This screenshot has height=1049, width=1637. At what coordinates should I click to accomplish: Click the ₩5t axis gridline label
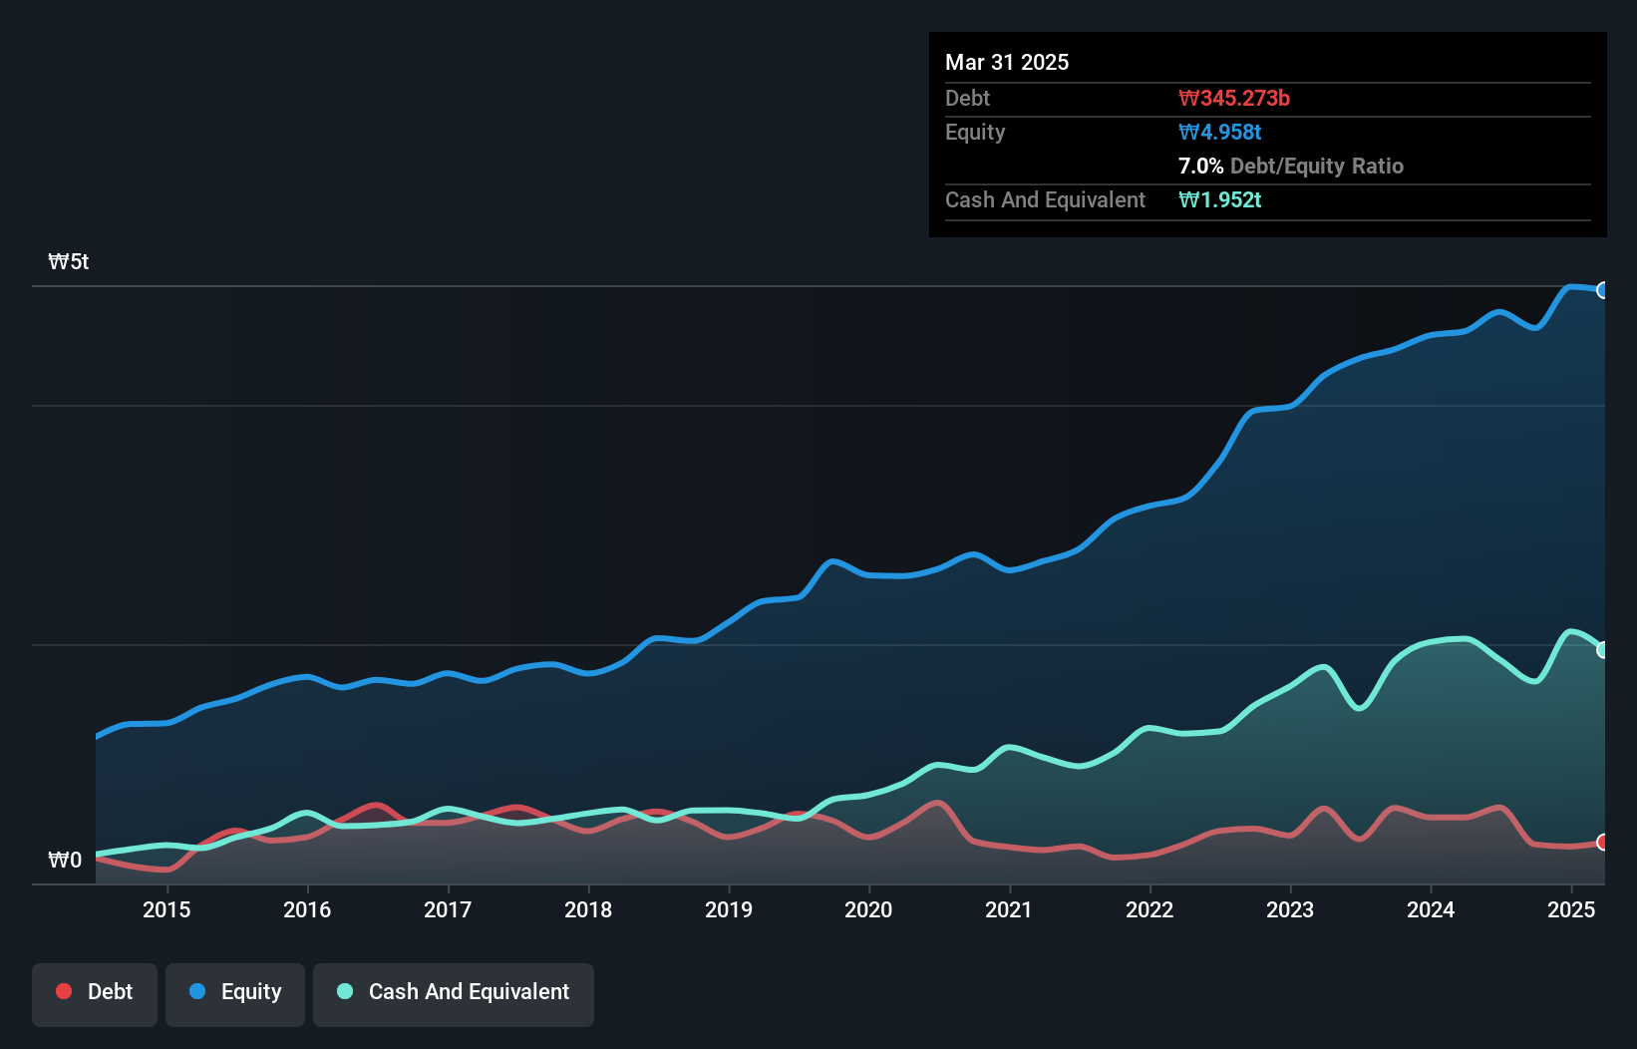tap(67, 261)
